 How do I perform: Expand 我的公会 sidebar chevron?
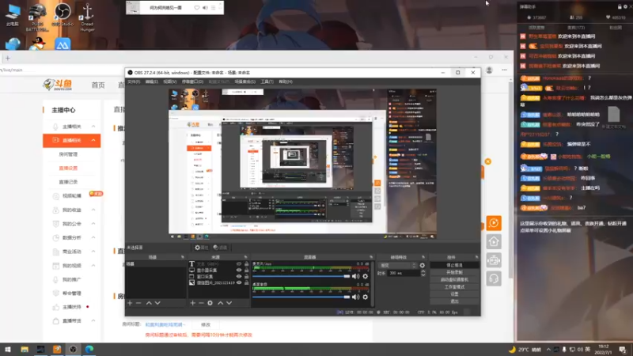(93, 224)
